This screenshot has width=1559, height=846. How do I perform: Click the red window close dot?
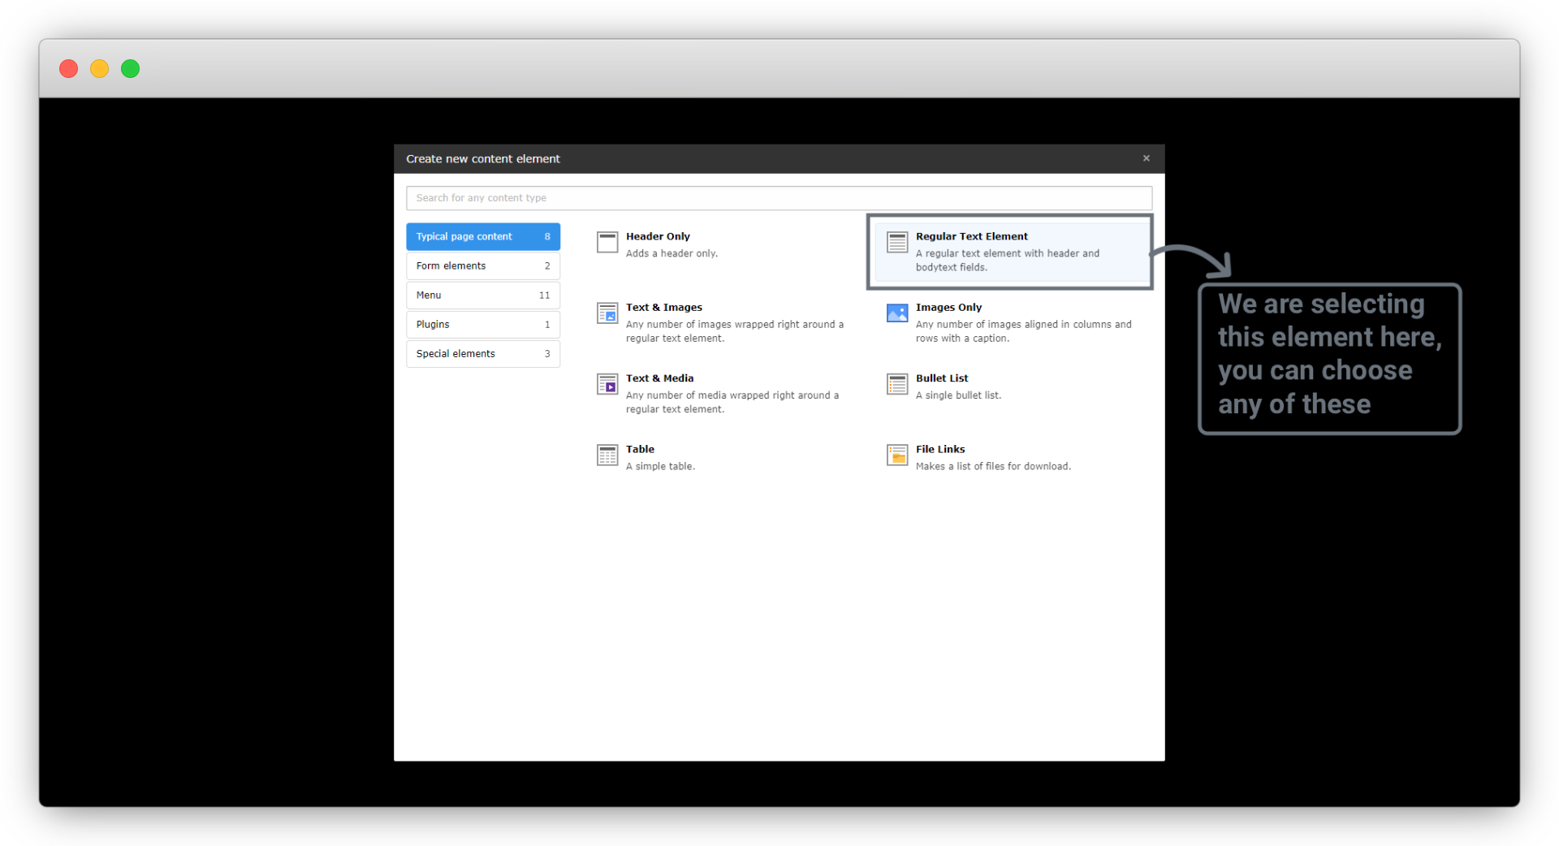(x=69, y=69)
